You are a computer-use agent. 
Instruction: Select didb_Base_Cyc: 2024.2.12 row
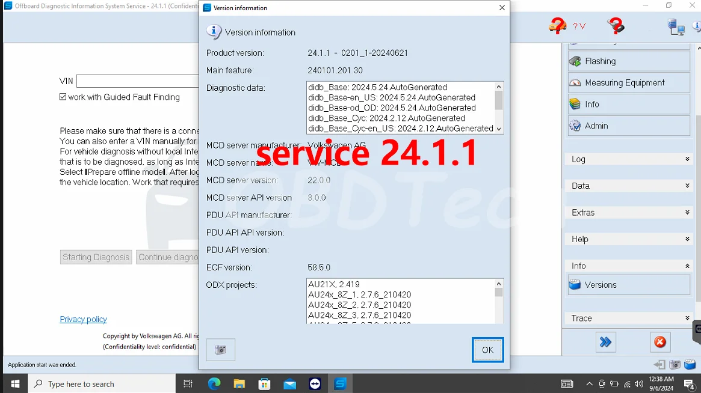[x=387, y=118]
